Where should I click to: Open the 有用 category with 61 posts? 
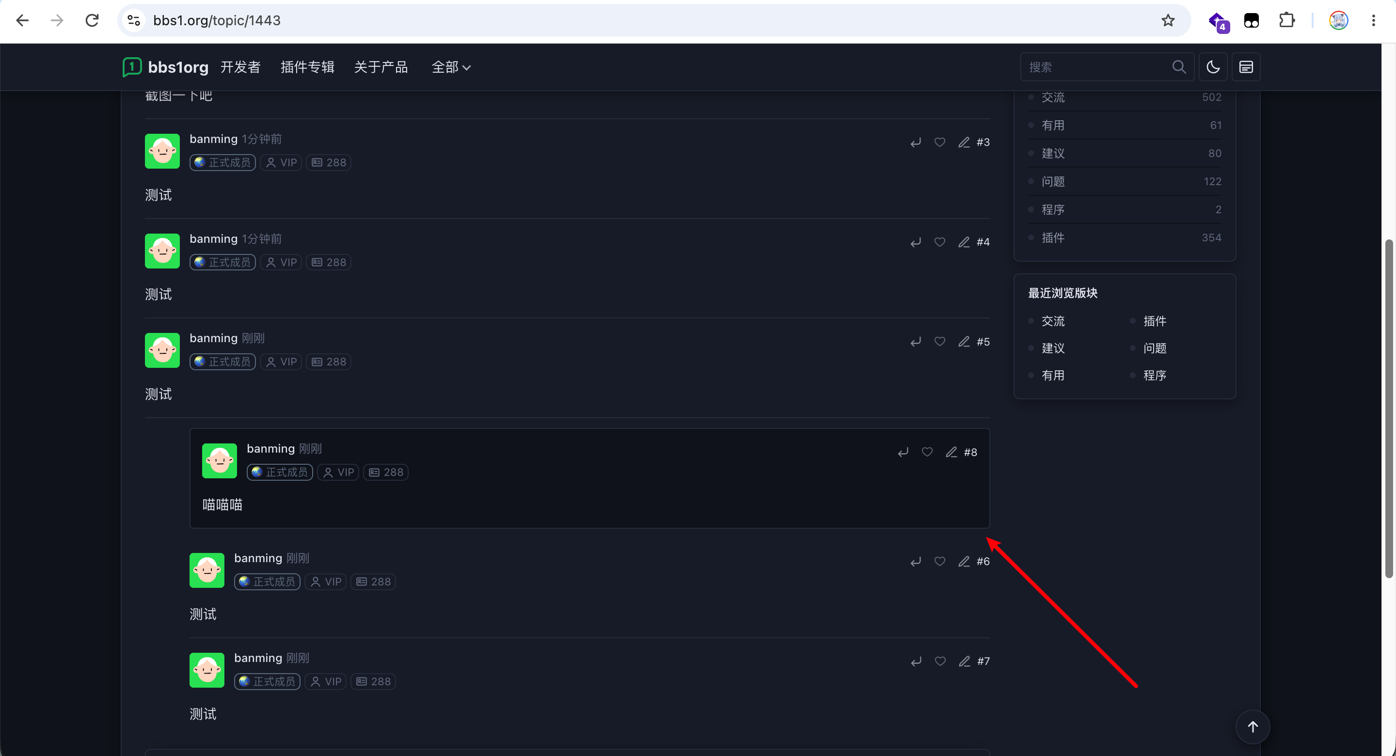(x=1125, y=125)
